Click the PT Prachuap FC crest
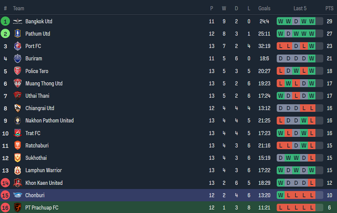Image resolution: width=337 pixels, height=213 pixels. tap(18, 208)
